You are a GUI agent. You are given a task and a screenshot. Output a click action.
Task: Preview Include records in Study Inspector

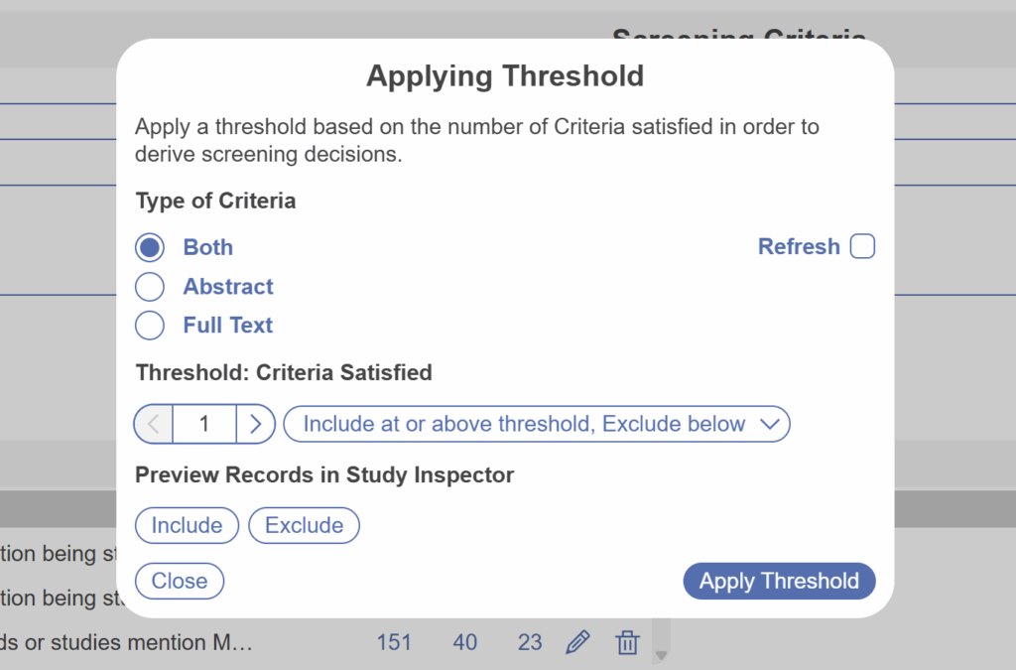pos(187,525)
